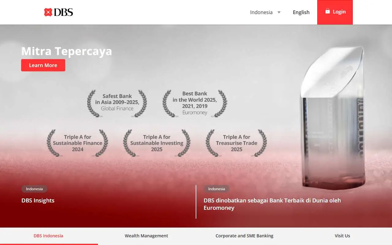Select the DBS Indonesia tab

pyautogui.click(x=48, y=236)
